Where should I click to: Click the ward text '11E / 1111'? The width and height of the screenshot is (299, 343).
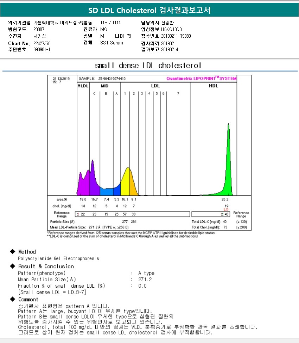pos(110,23)
